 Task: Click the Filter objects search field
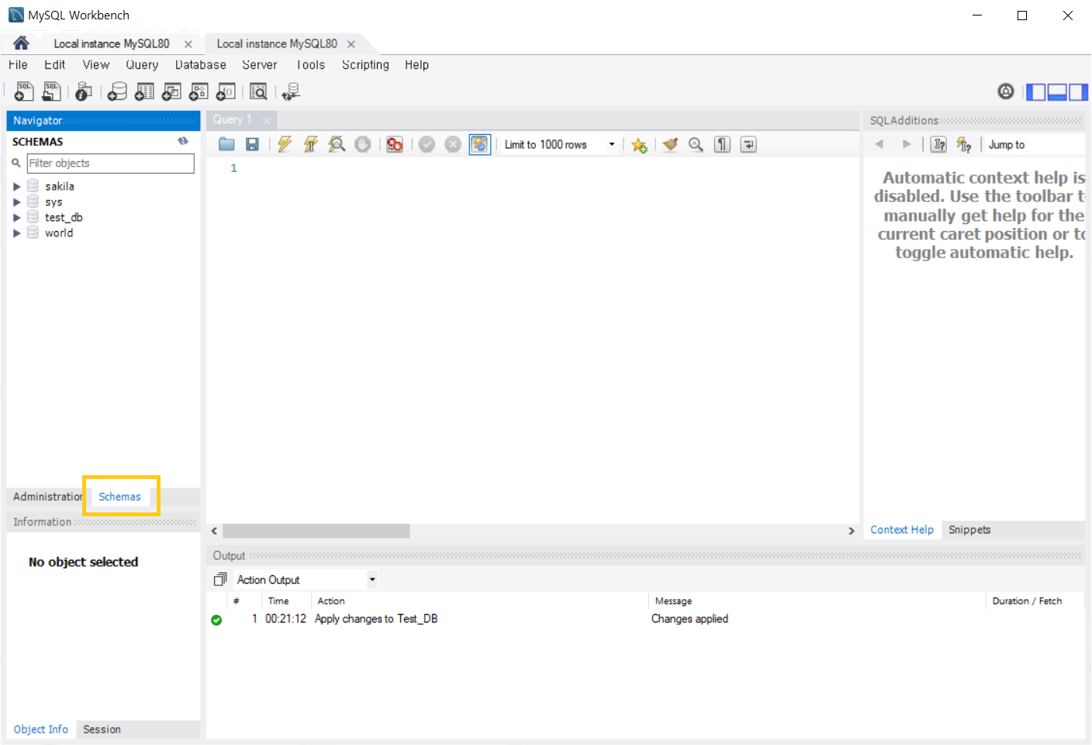110,163
